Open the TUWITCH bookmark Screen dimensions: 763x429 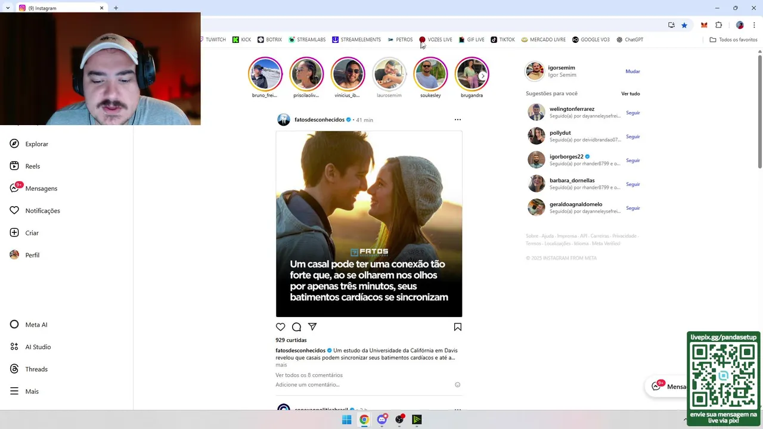213,40
